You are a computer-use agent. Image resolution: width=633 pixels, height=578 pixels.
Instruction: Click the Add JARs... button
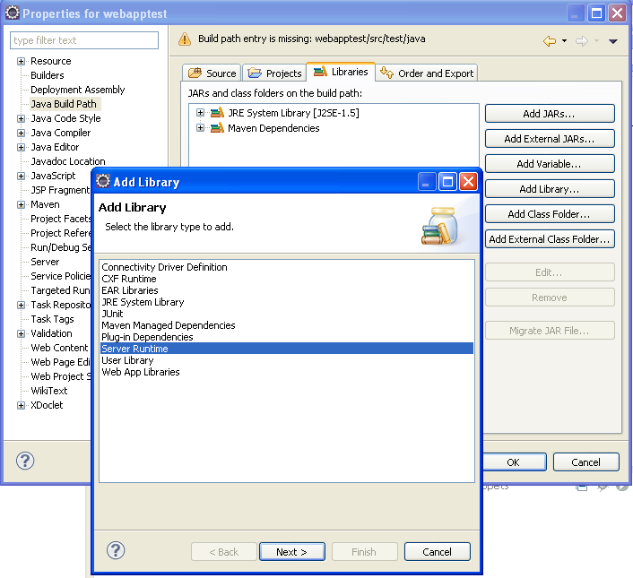click(550, 114)
